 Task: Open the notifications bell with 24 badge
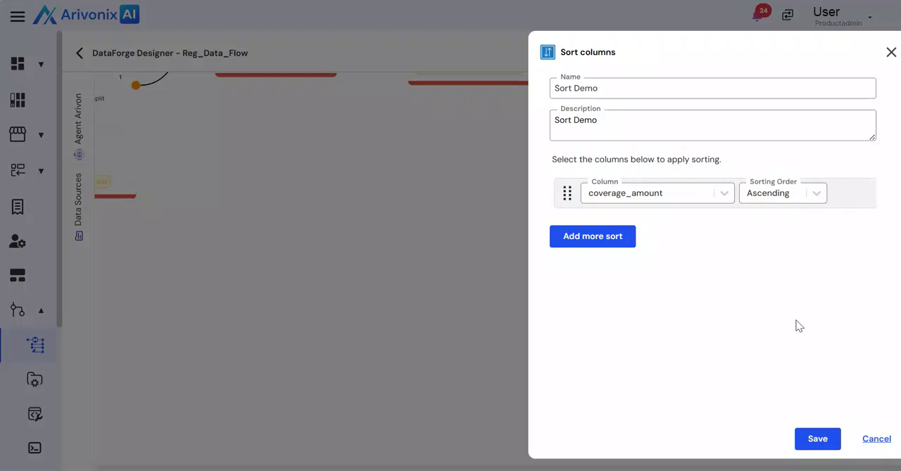[x=759, y=14]
